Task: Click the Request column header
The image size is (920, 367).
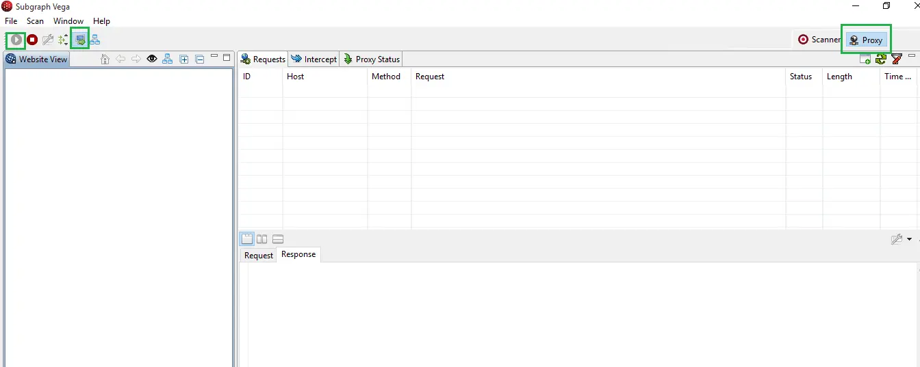Action: click(x=598, y=77)
